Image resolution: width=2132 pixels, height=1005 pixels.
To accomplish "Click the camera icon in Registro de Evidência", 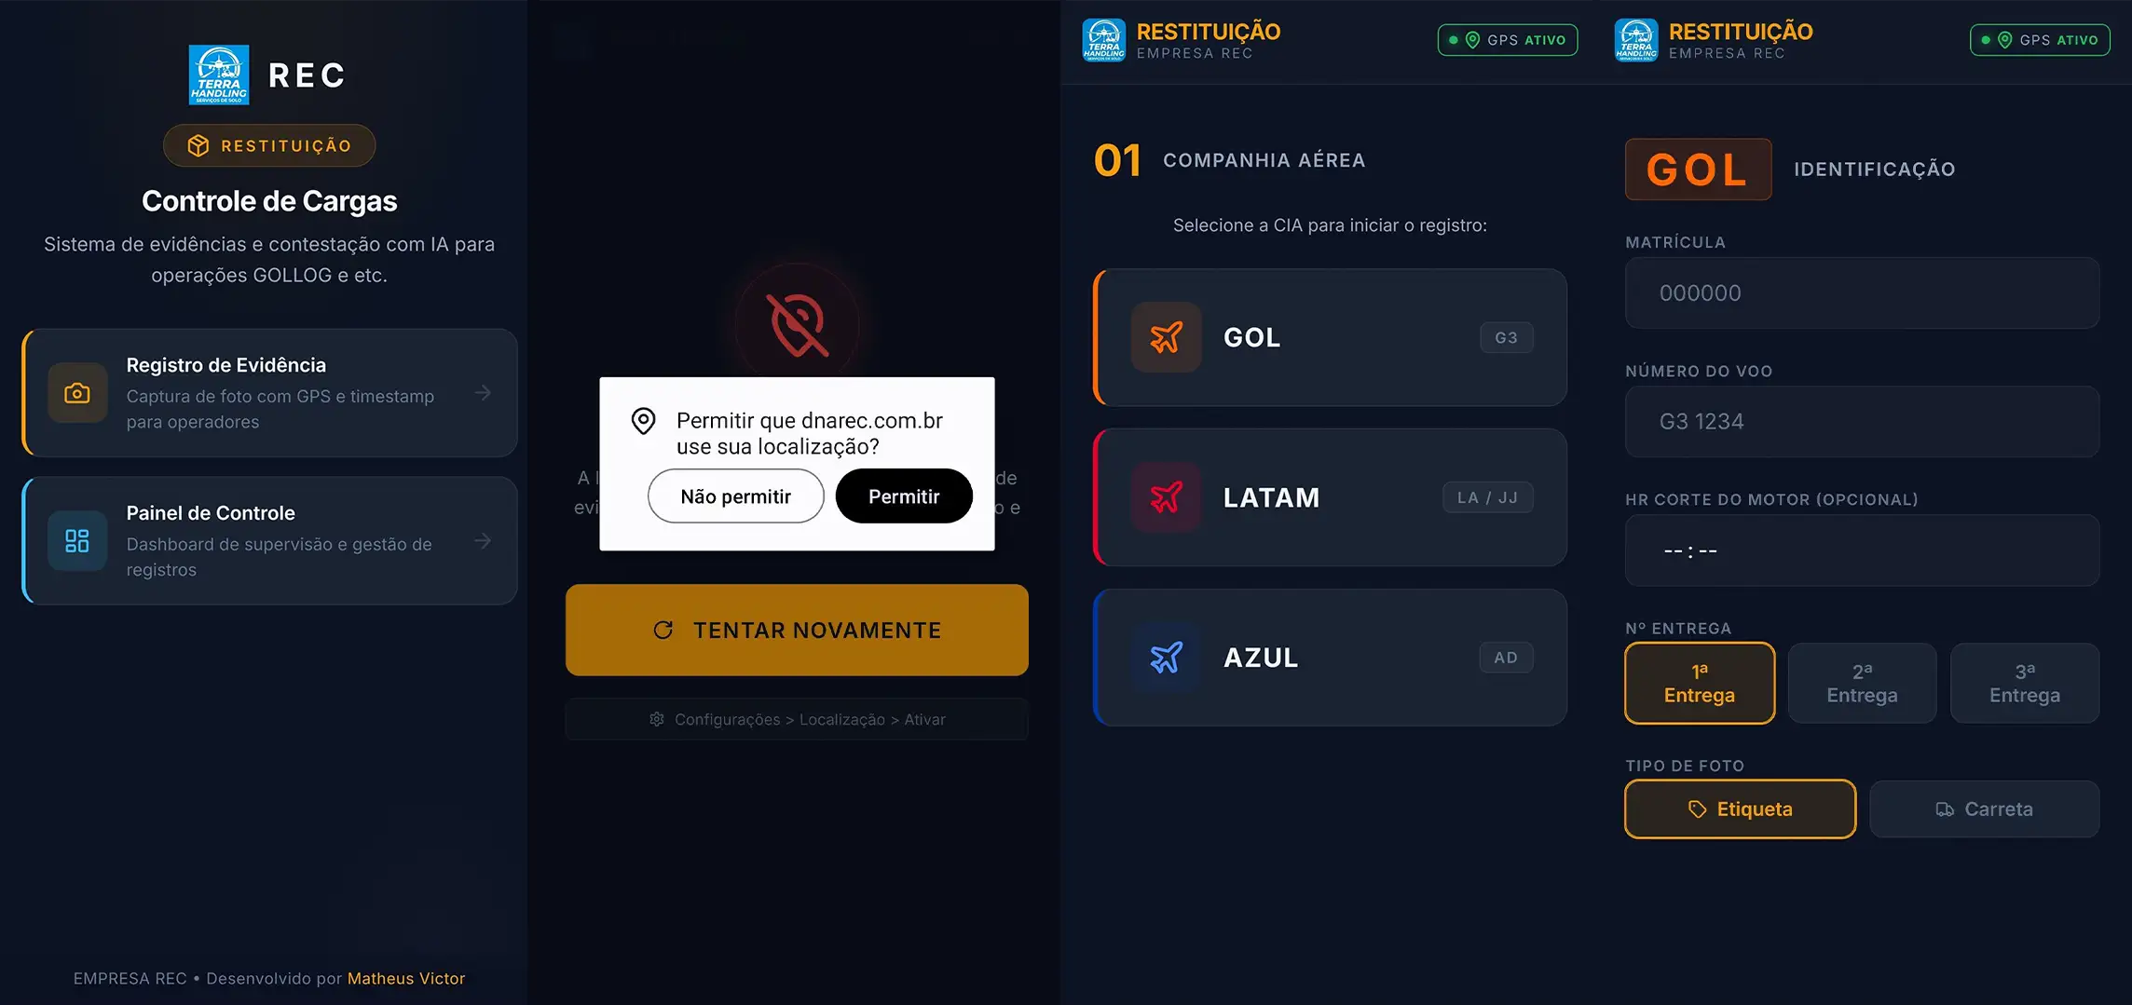I will tap(77, 393).
